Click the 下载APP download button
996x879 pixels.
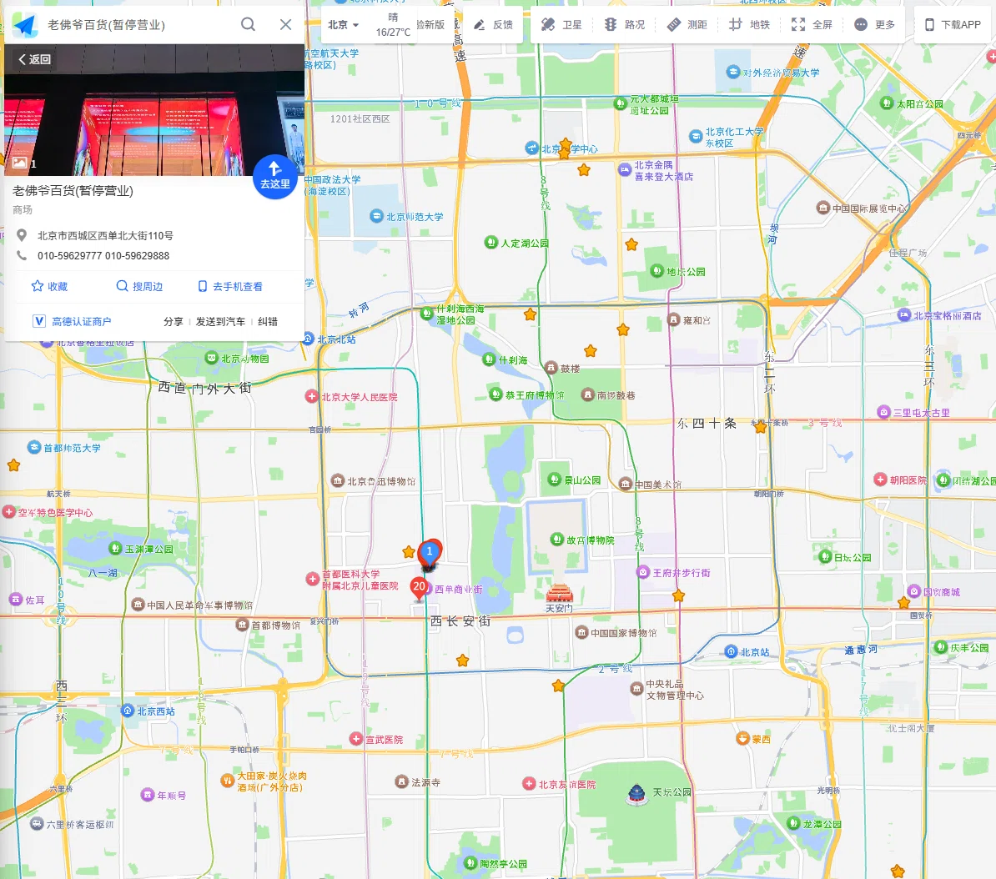coord(953,25)
